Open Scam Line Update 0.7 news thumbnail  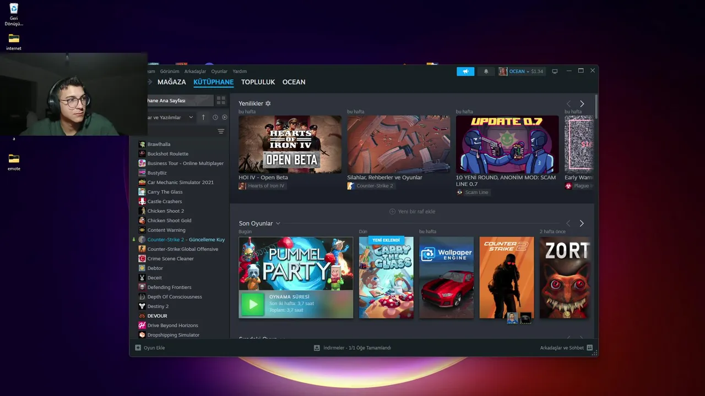coord(507,145)
